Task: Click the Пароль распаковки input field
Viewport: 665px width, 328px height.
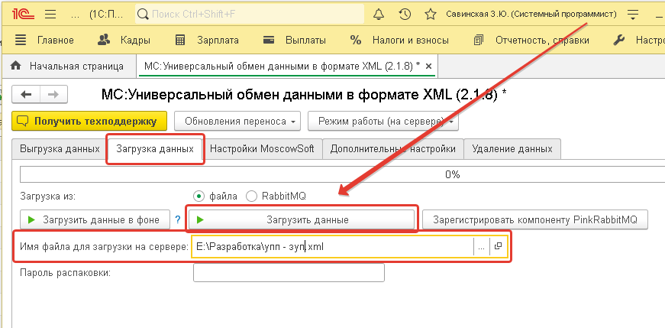Action: [289, 272]
